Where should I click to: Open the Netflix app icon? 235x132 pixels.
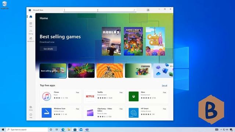[x=90, y=96]
